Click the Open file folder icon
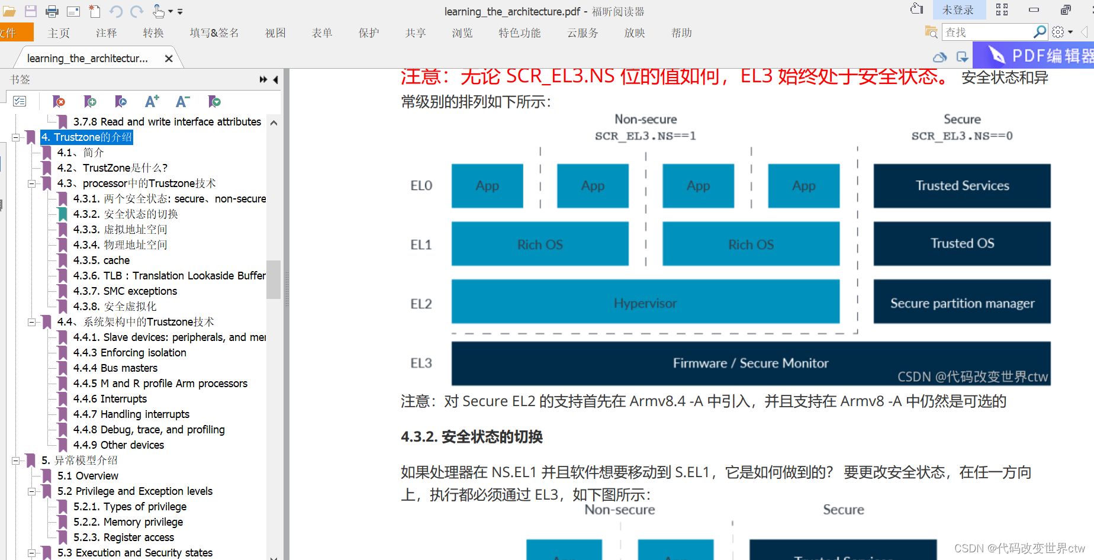The image size is (1094, 560). (x=9, y=11)
